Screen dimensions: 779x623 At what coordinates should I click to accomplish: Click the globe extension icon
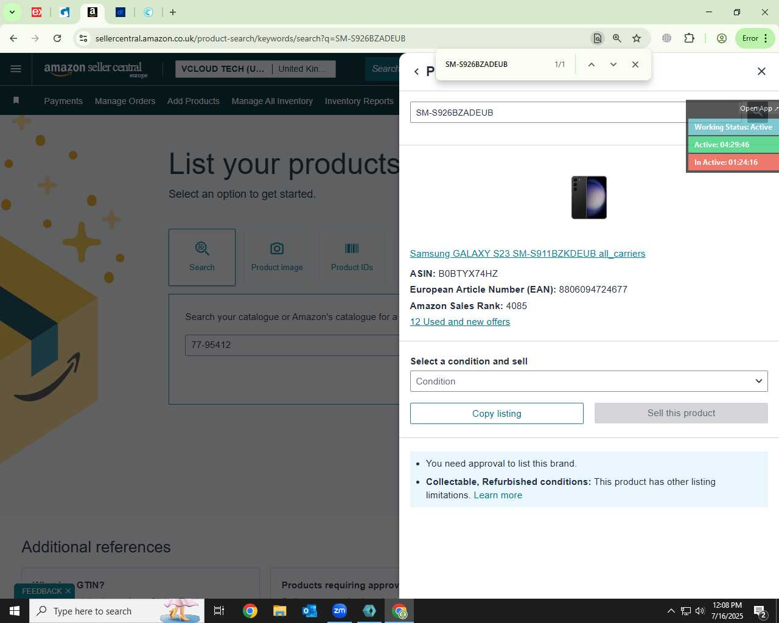(667, 38)
